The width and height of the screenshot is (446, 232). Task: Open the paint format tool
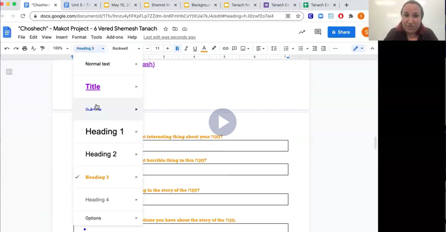pos(42,48)
